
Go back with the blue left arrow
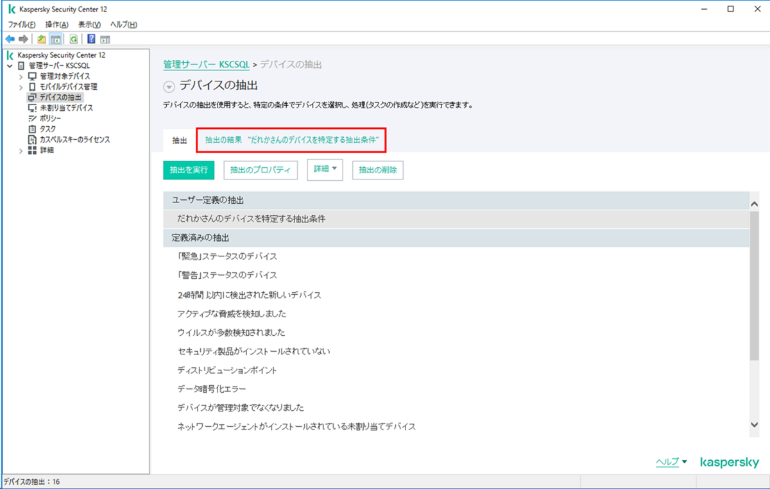pos(10,39)
